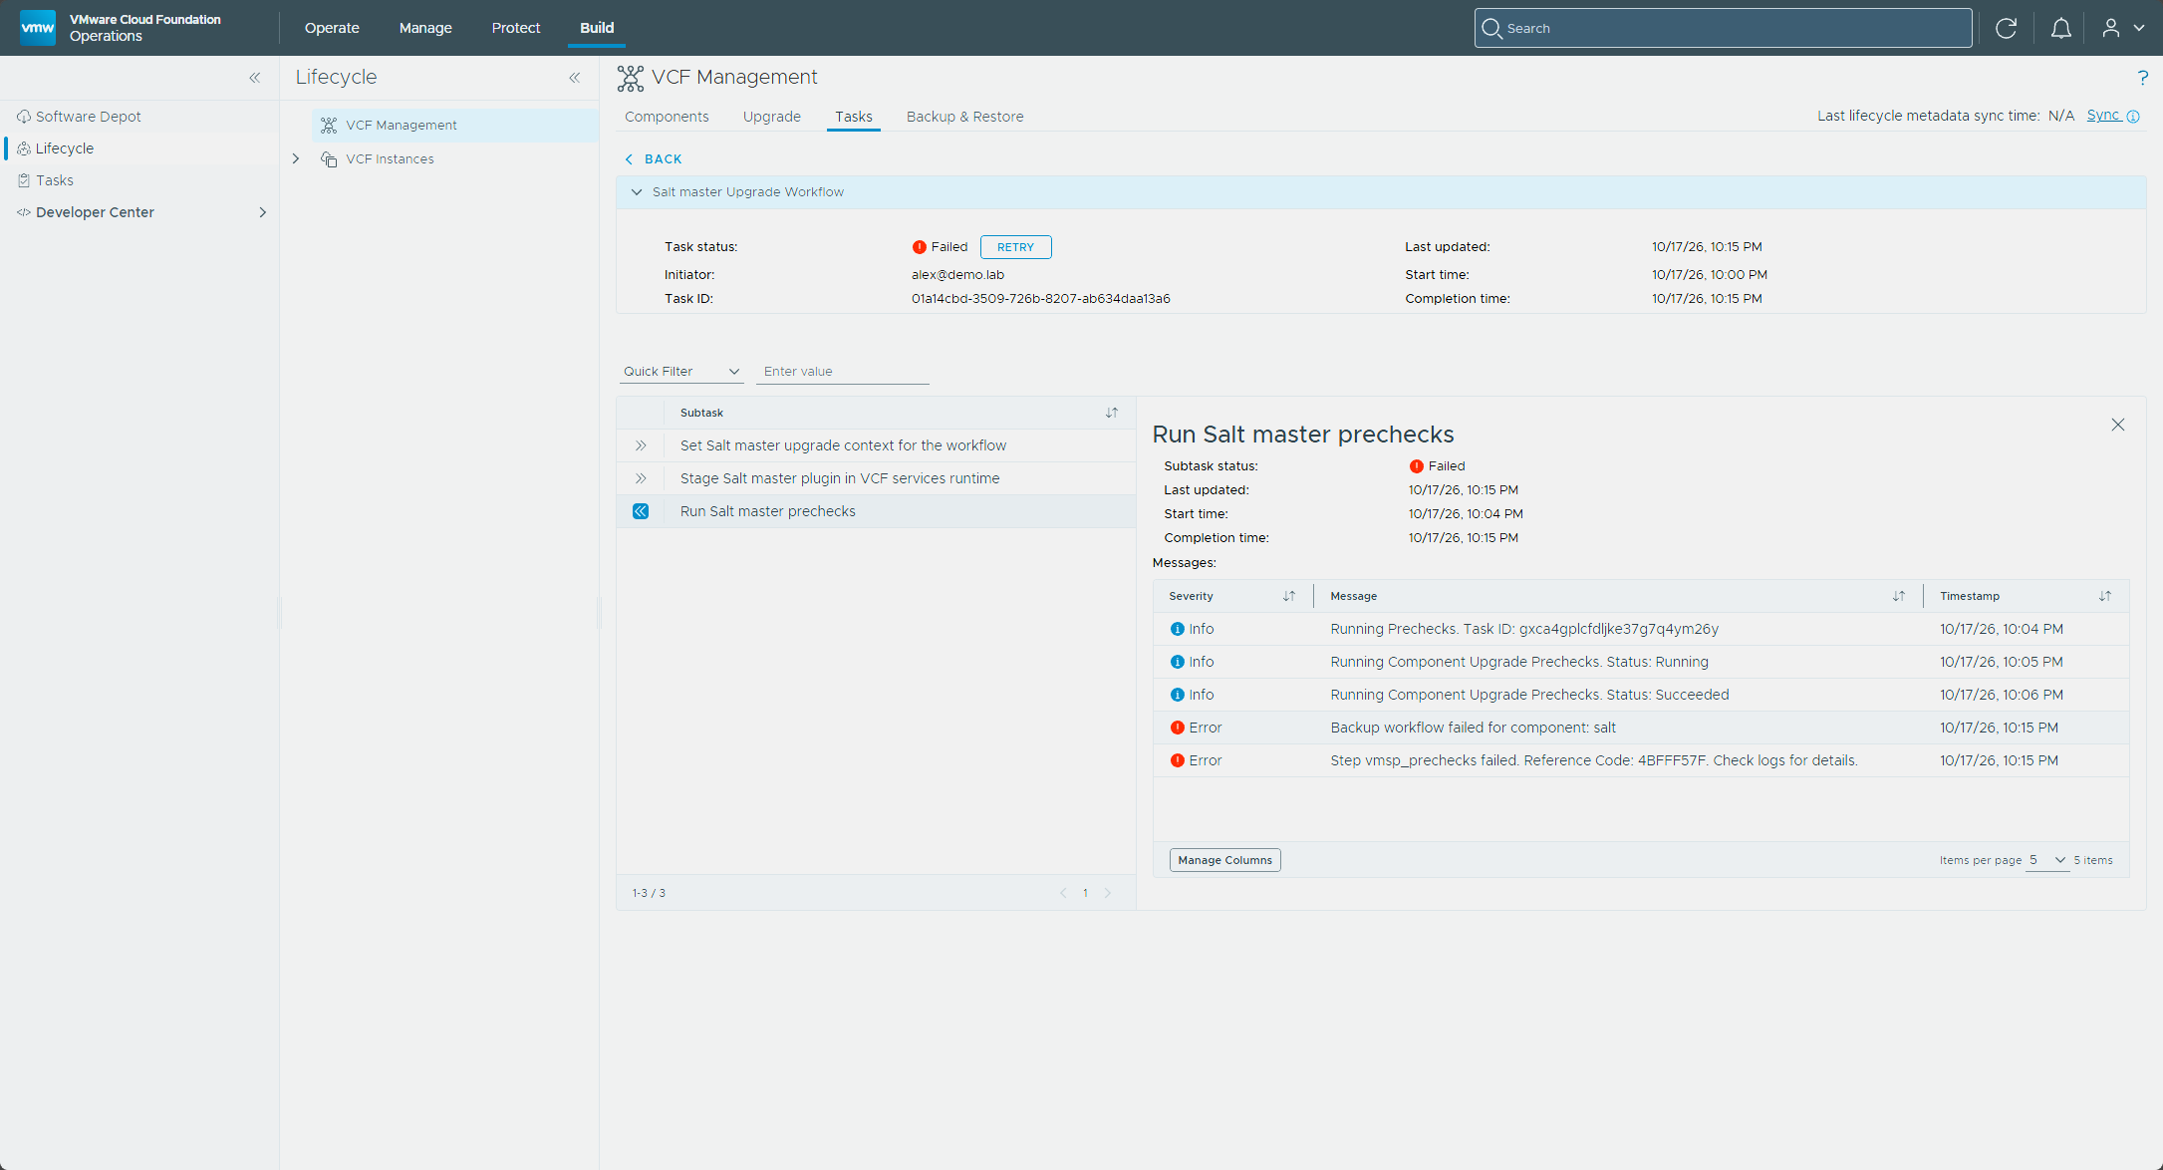Open the Protect menu

(515, 28)
